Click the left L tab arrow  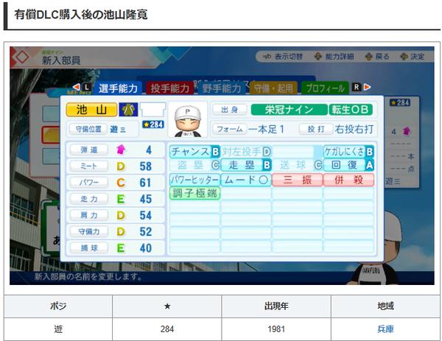click(76, 87)
